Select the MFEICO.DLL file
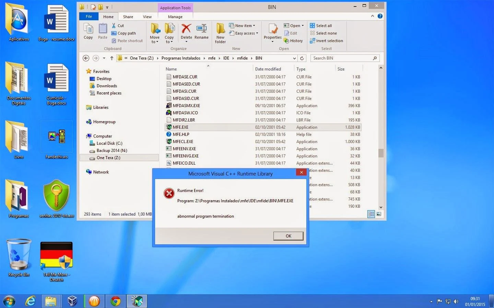494x308 pixels. click(x=263, y=163)
